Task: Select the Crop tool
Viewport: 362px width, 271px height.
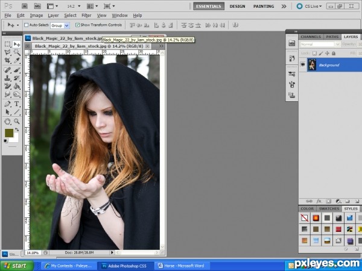Action: tap(8, 61)
